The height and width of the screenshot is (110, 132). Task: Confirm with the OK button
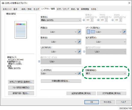[x=91, y=102]
